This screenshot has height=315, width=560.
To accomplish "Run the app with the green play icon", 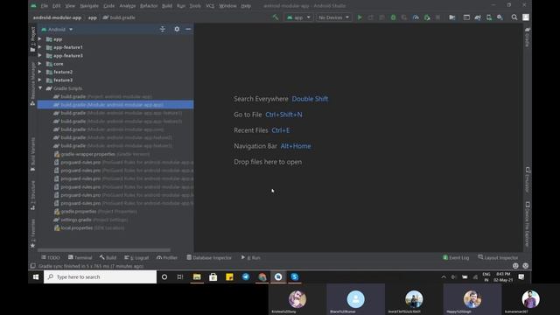I will click(360, 17).
